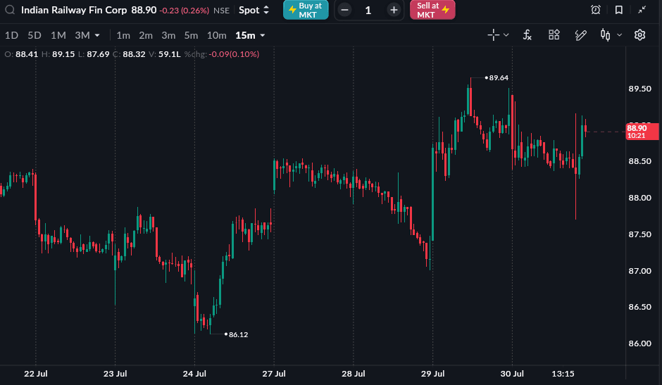Expand the 3M range dropdown arrow
Image resolution: width=662 pixels, height=385 pixels.
tap(97, 35)
